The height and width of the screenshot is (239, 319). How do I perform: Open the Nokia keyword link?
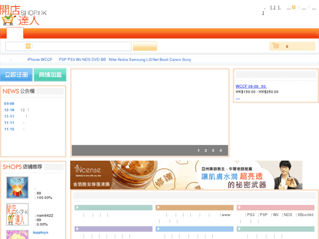coord(123,60)
